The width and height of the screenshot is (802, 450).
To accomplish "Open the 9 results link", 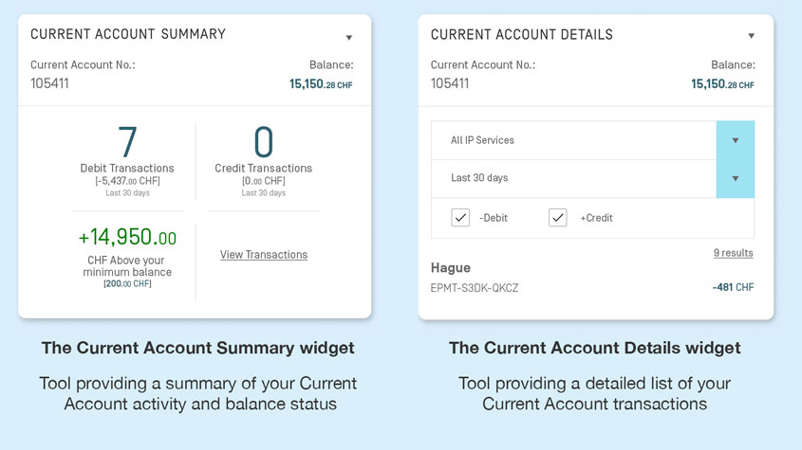I will (x=733, y=253).
